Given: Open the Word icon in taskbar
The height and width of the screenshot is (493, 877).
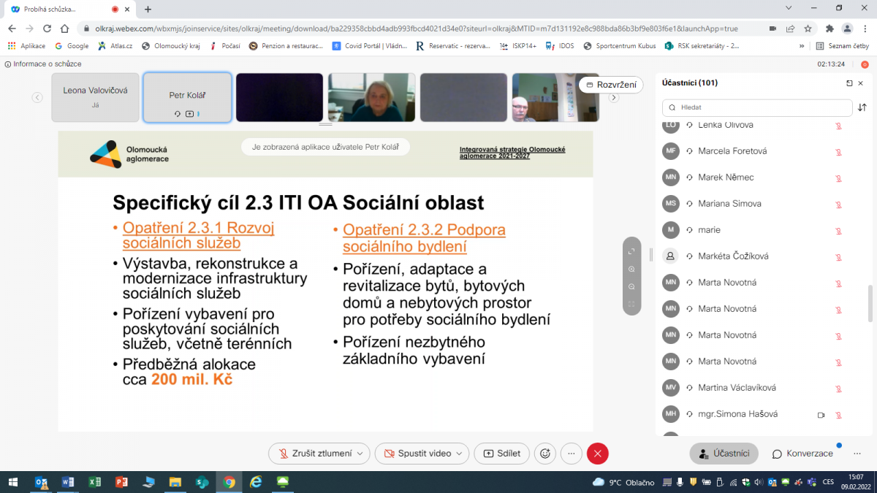Looking at the screenshot, I should tap(68, 482).
